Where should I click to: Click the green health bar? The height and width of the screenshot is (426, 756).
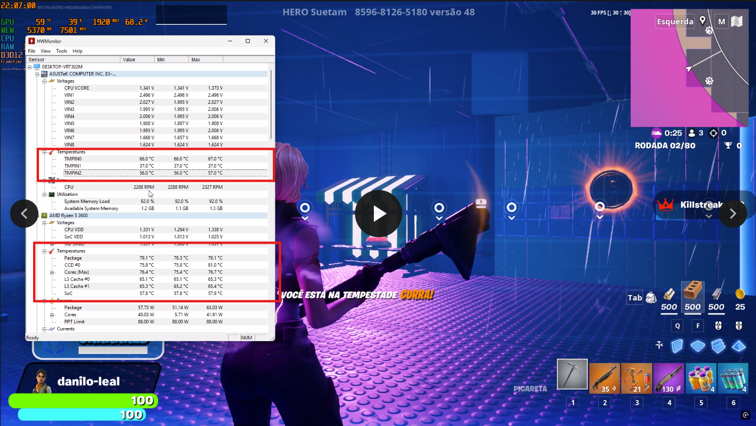click(x=83, y=401)
